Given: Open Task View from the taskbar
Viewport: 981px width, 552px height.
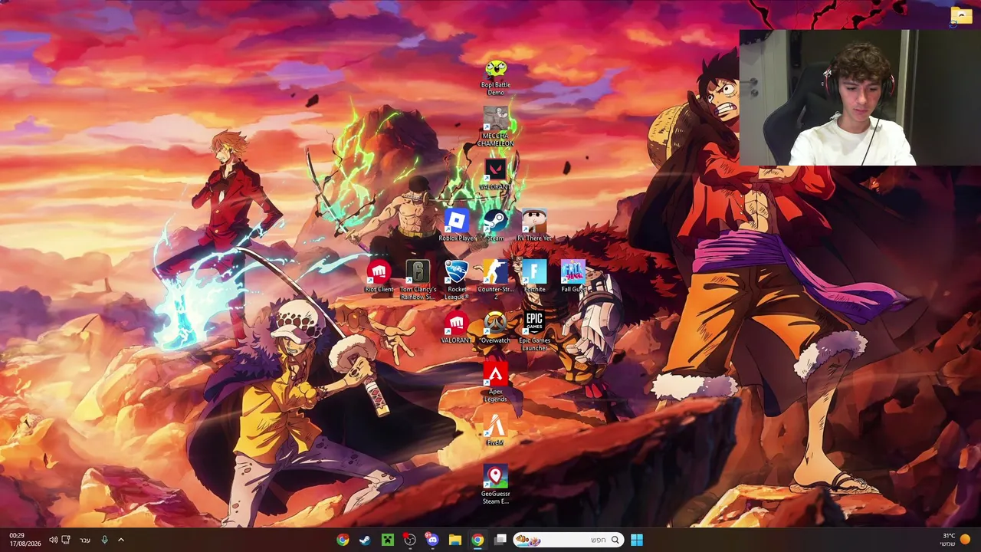Looking at the screenshot, I should pyautogui.click(x=500, y=540).
